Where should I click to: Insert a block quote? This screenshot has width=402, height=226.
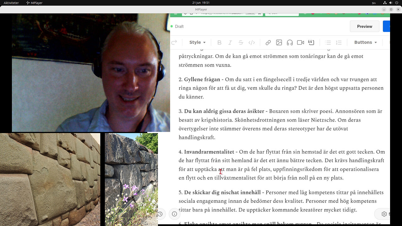(311, 42)
